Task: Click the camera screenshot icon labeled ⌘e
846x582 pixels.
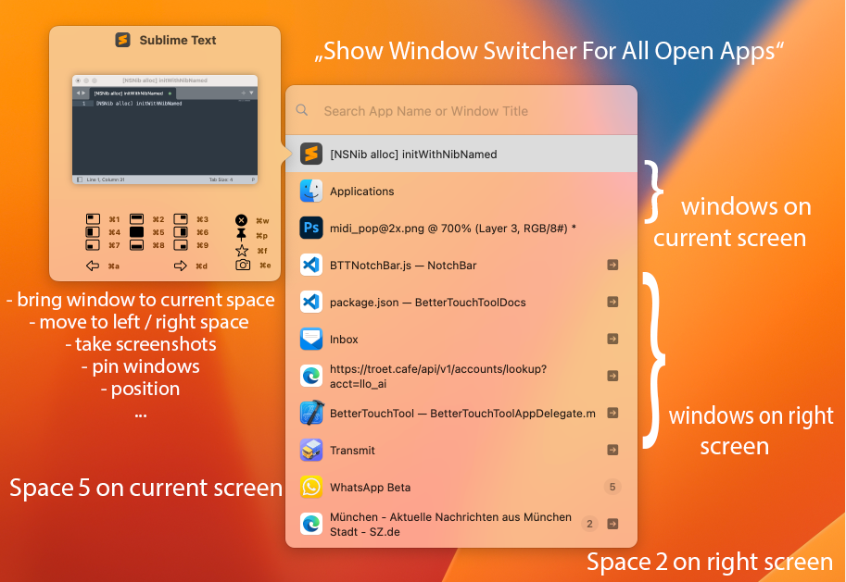Action: (x=243, y=264)
